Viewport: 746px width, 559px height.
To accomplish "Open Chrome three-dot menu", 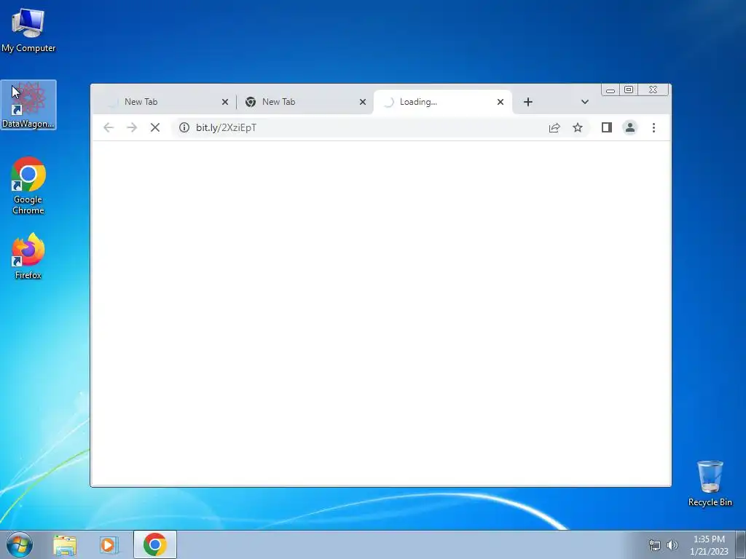I will point(653,127).
